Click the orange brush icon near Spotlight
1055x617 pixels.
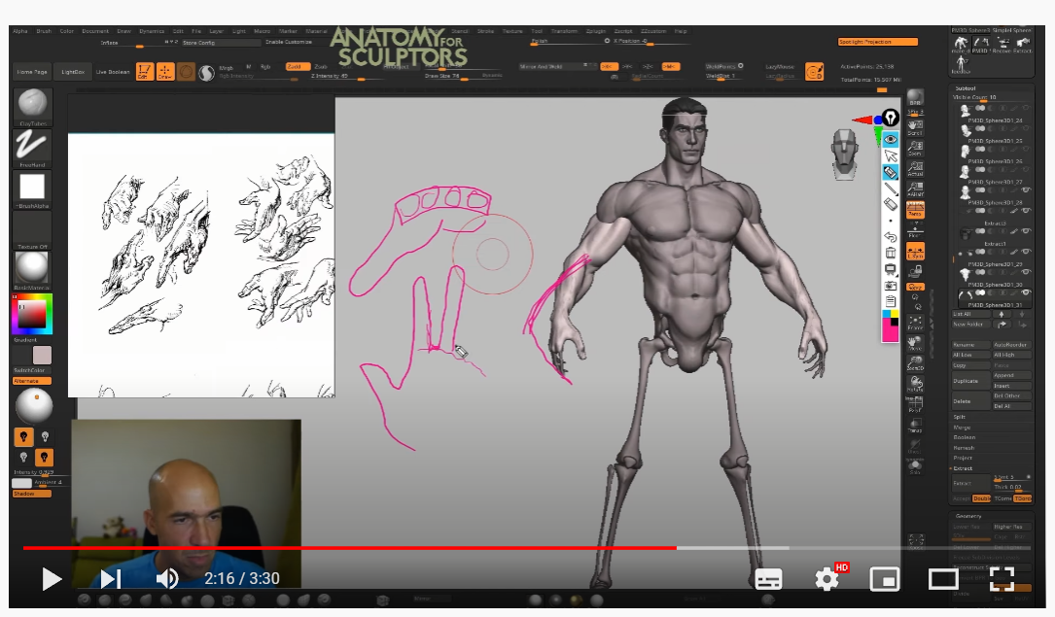tap(814, 72)
